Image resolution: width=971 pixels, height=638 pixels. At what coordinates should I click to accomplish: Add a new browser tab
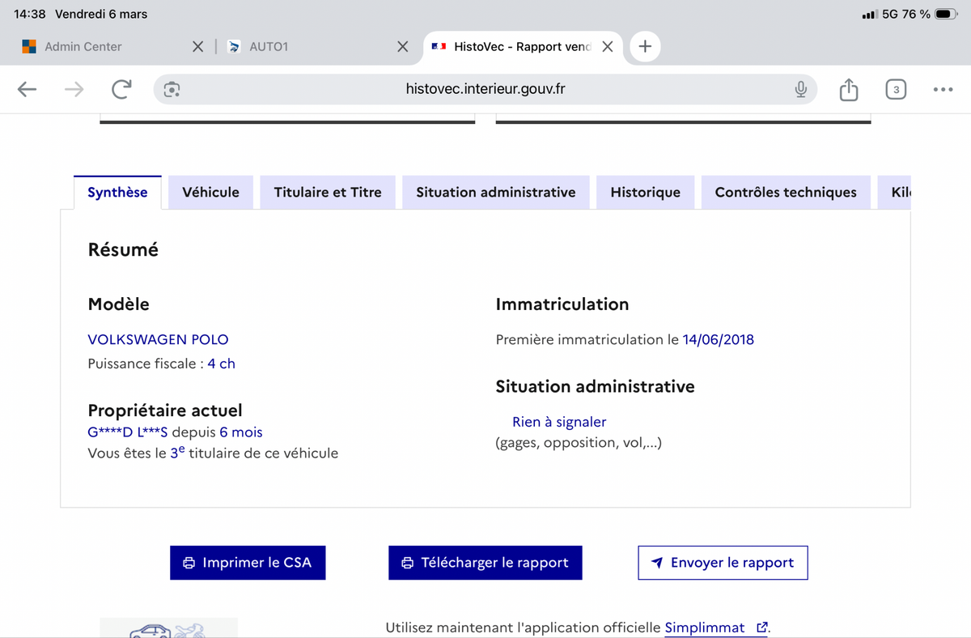pyautogui.click(x=645, y=47)
